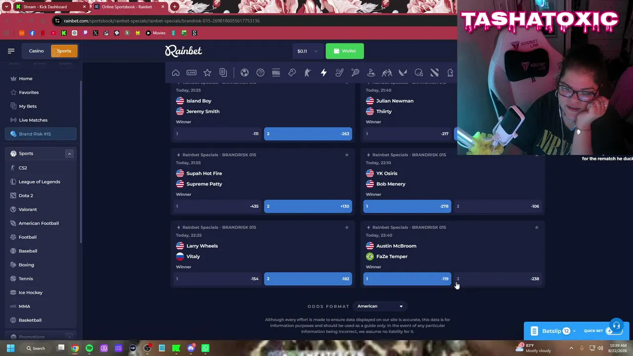The image size is (633, 356).
Task: Open the favorites star in sports bar
Action: click(x=207, y=73)
